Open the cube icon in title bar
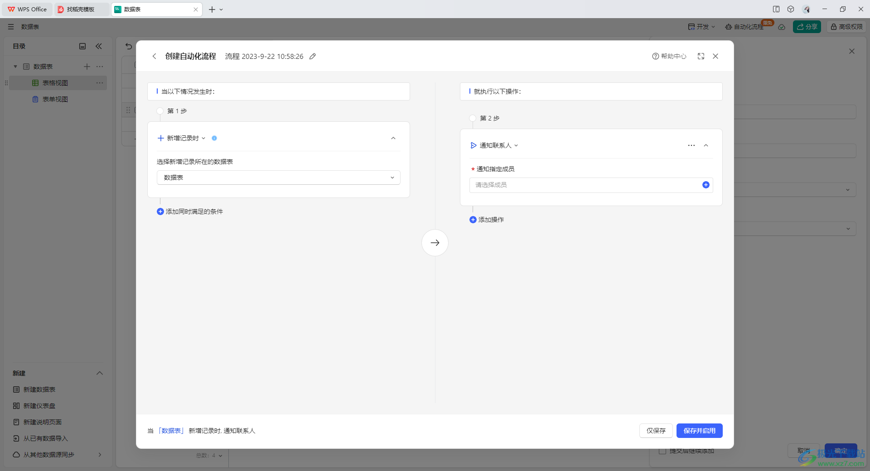 [791, 9]
